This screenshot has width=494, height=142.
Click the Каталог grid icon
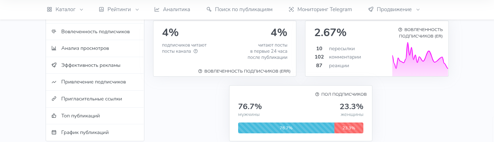(50, 9)
